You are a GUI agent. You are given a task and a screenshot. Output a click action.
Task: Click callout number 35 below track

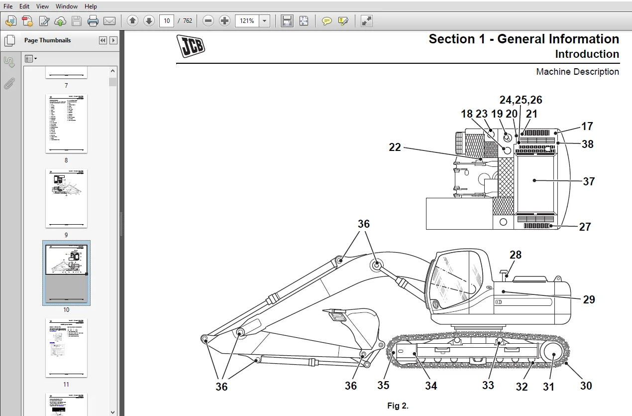pos(383,385)
